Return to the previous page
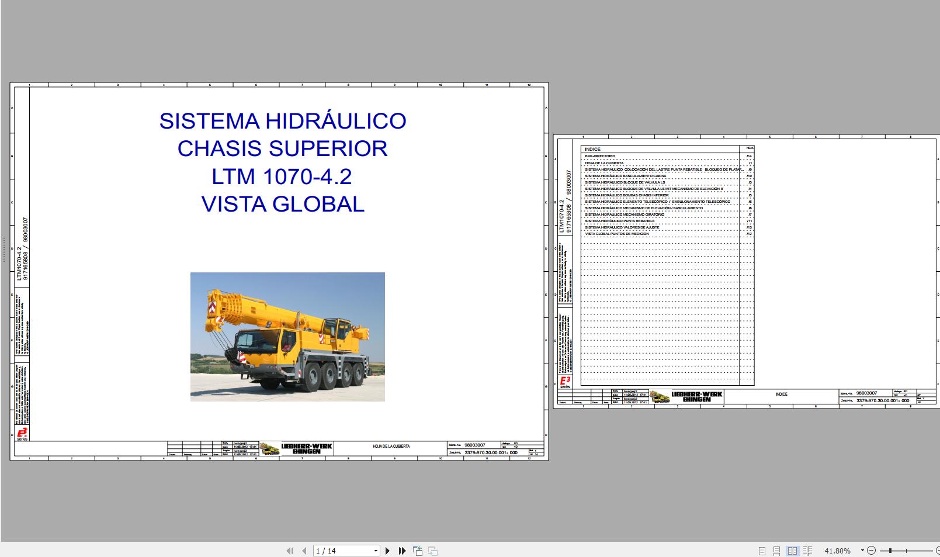 [304, 551]
